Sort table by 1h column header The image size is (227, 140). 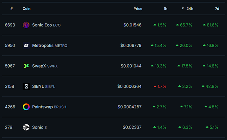(165, 9)
